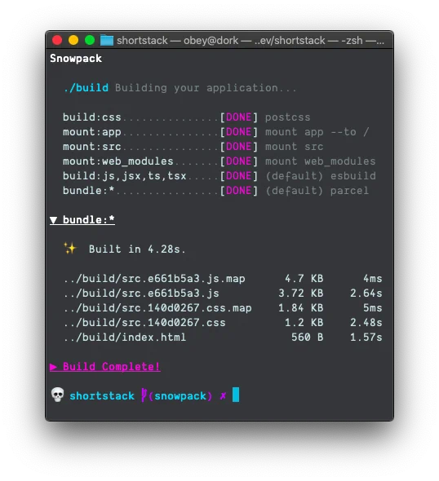Click the (snowpack) branch name
The width and height of the screenshot is (439, 481).
[x=180, y=396]
